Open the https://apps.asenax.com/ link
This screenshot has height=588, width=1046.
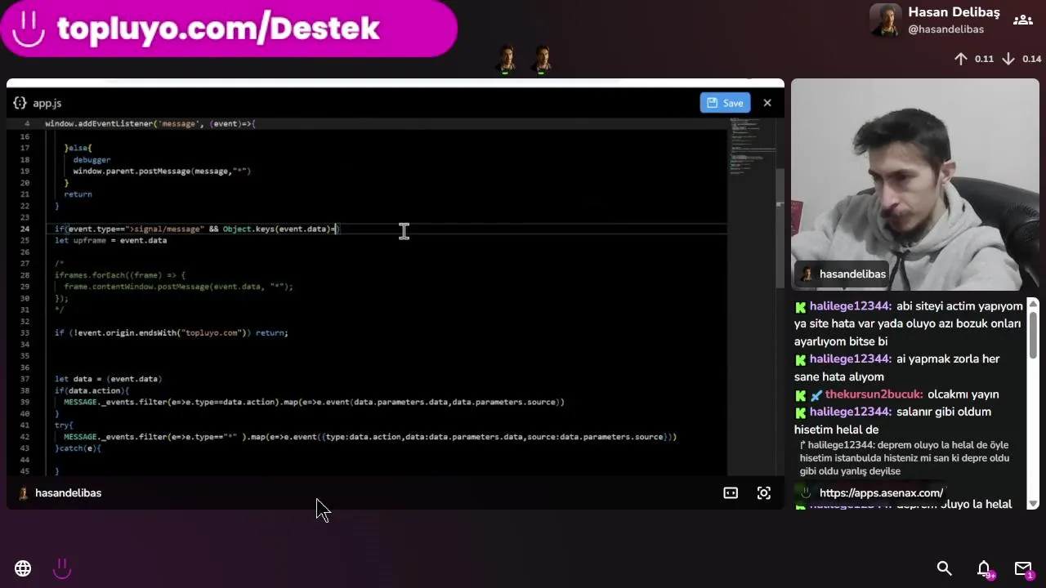coord(881,493)
